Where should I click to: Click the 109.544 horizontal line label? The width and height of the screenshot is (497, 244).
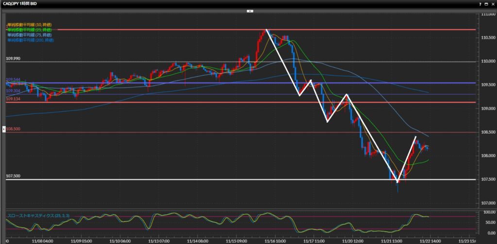click(13, 79)
